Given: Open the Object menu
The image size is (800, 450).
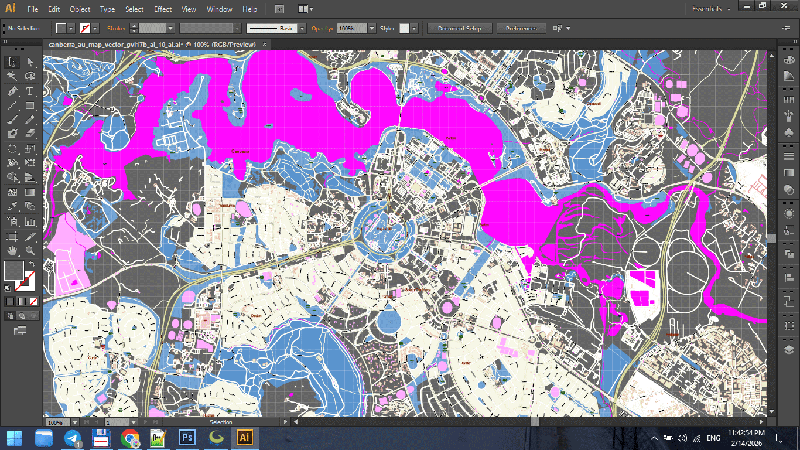Looking at the screenshot, I should tap(80, 9).
